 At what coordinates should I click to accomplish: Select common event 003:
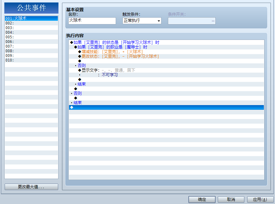click(31, 28)
